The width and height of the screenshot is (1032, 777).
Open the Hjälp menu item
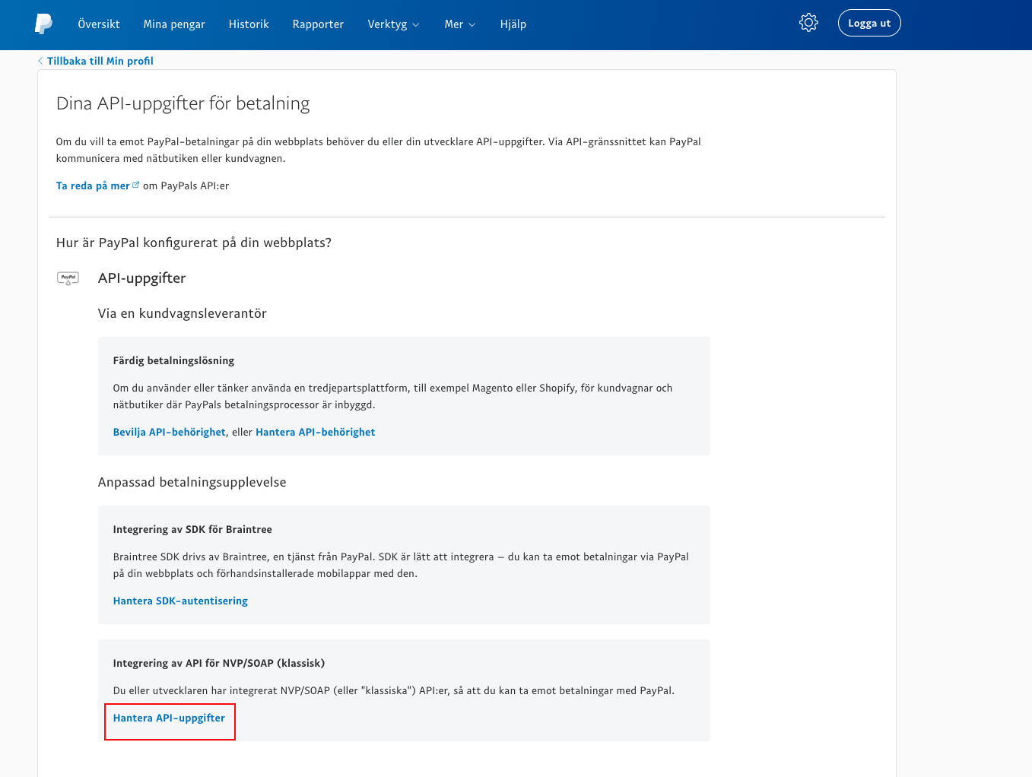tap(513, 24)
